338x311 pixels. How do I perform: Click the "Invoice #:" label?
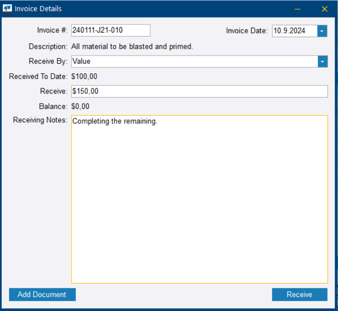(x=52, y=30)
